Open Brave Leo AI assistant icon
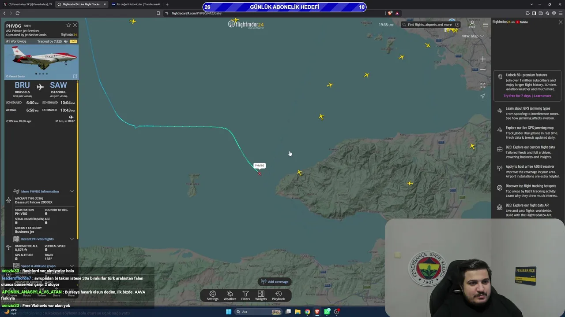 pyautogui.click(x=547, y=13)
